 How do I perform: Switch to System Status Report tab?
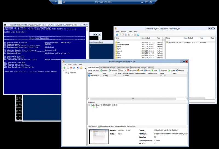point(123,68)
